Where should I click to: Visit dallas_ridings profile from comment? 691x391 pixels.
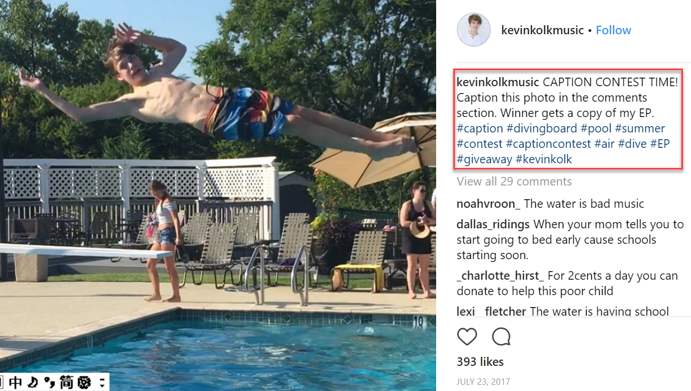[493, 224]
